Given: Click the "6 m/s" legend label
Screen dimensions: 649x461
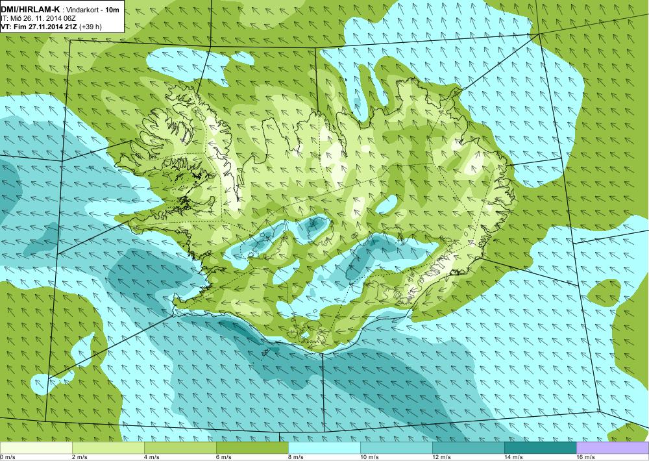Looking at the screenshot, I should coord(224,457).
